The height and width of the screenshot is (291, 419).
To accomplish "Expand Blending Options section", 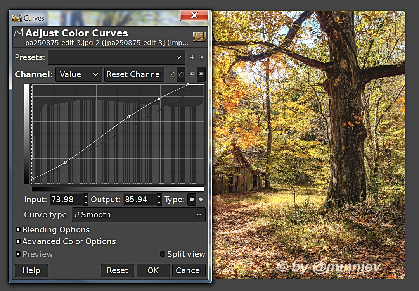I will (18, 230).
